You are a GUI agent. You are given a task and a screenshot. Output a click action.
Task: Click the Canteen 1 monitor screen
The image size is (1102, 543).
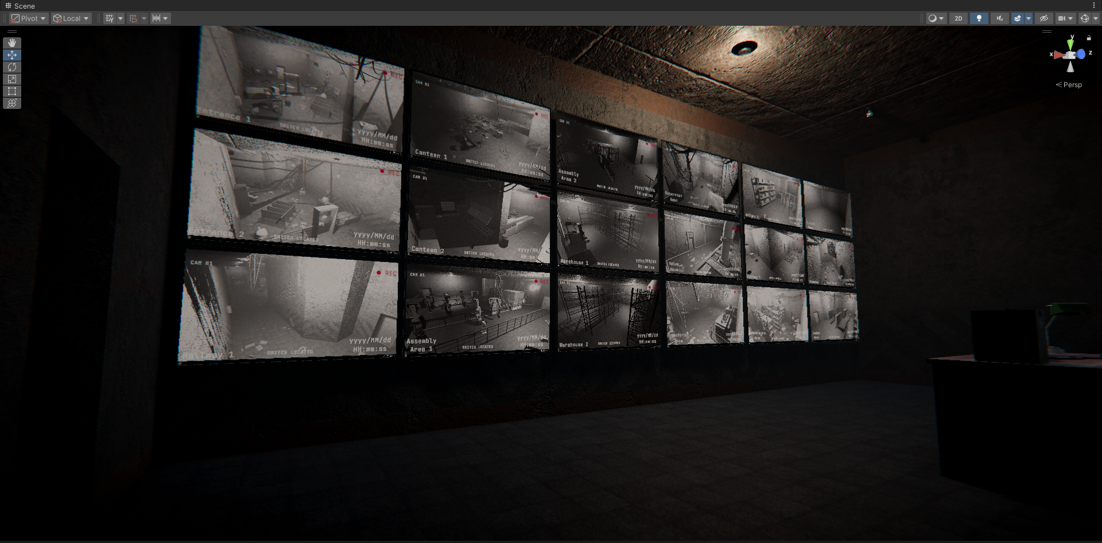(x=480, y=127)
